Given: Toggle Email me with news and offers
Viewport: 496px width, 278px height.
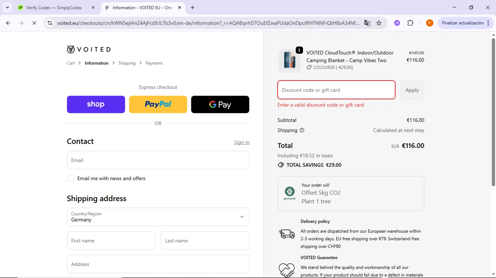Looking at the screenshot, I should (x=70, y=178).
